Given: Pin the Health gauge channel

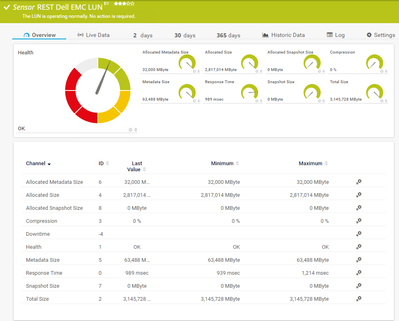Looking at the screenshot, I should click(x=136, y=130).
